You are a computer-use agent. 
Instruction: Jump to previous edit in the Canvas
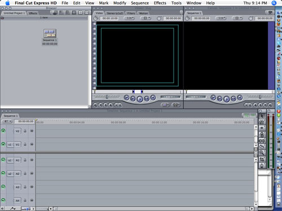(x=213, y=97)
